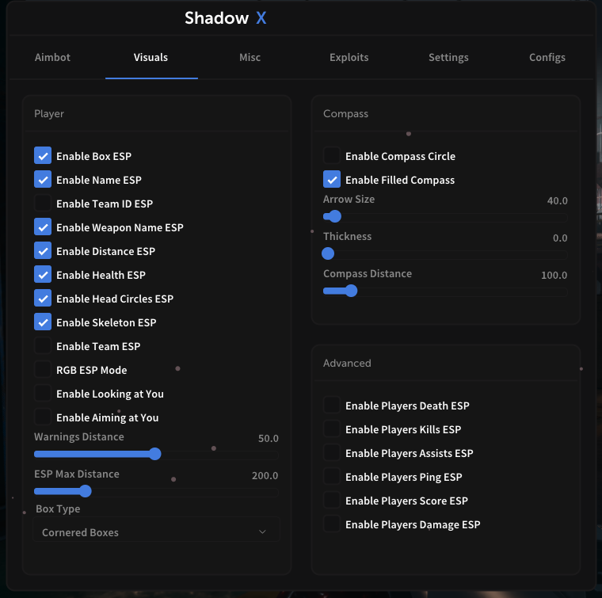Open the Settings tab
The height and width of the screenshot is (598, 602).
(448, 57)
